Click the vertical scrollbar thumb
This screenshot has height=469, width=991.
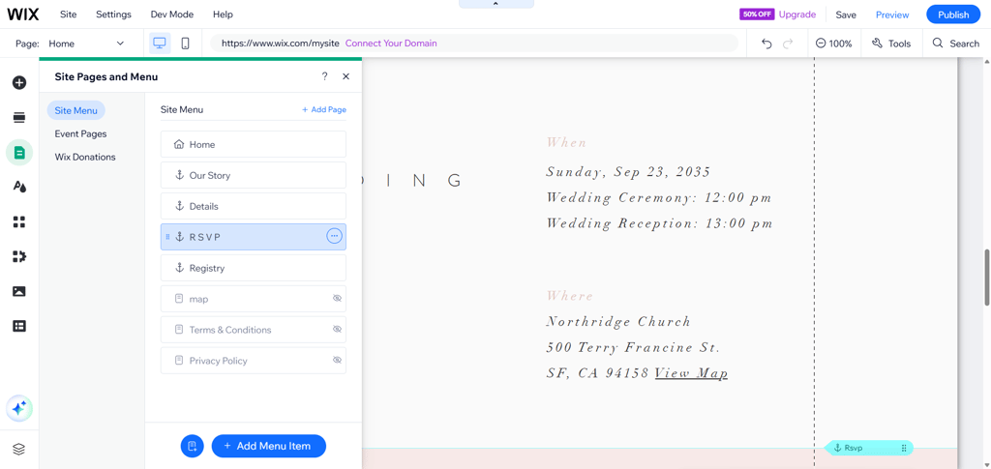[x=986, y=278]
